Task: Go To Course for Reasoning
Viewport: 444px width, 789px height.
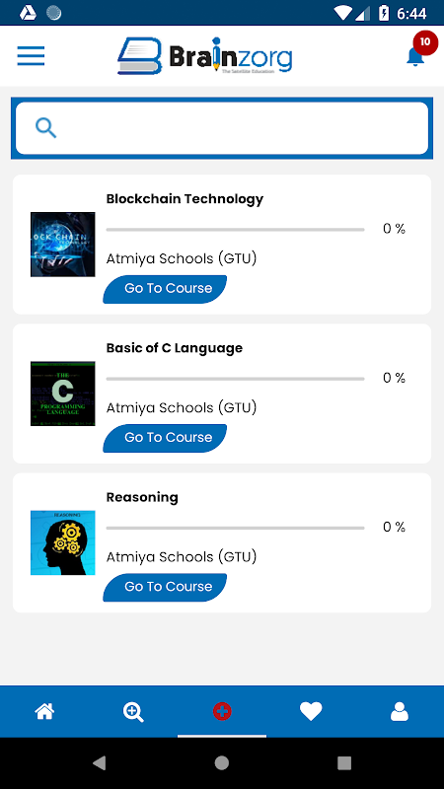Action: pos(165,587)
